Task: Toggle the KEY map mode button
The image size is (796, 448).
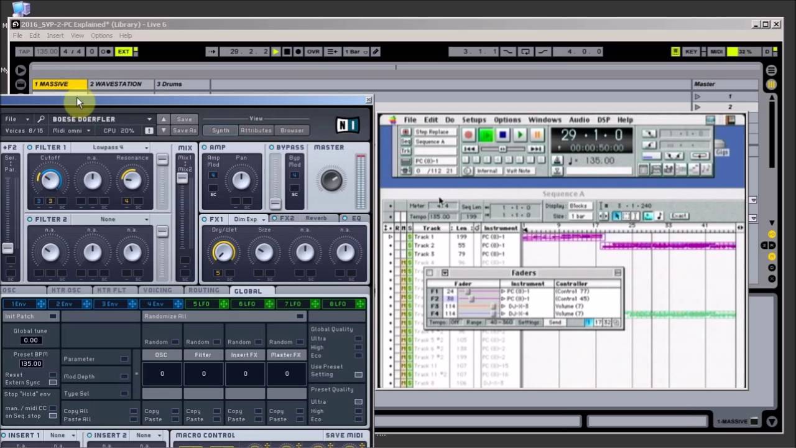Action: (x=691, y=52)
